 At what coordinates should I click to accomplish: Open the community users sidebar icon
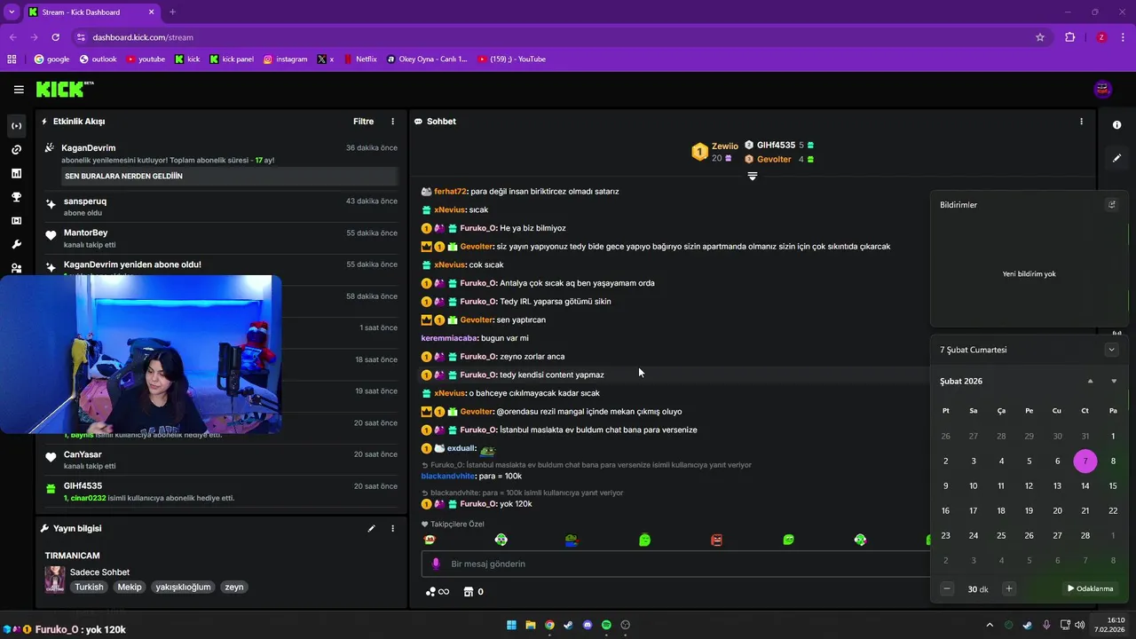point(16,268)
